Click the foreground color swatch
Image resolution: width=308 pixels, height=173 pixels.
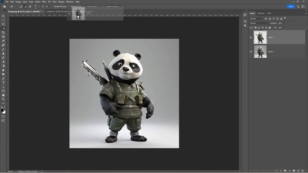point(2,111)
